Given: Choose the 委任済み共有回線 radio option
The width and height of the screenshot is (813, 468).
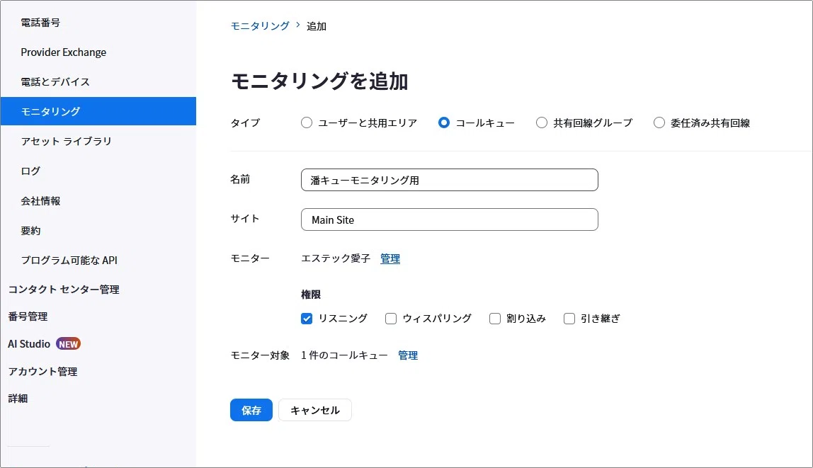Looking at the screenshot, I should pyautogui.click(x=659, y=122).
